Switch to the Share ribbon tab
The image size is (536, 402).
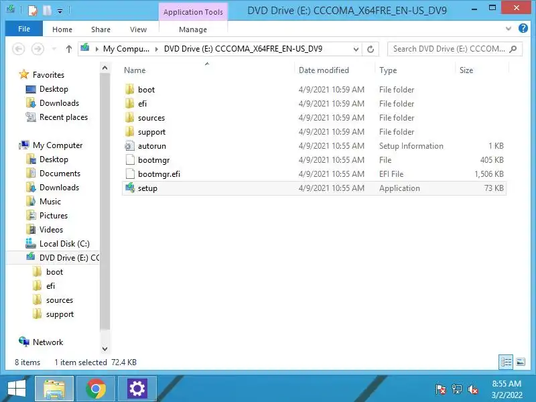101,29
